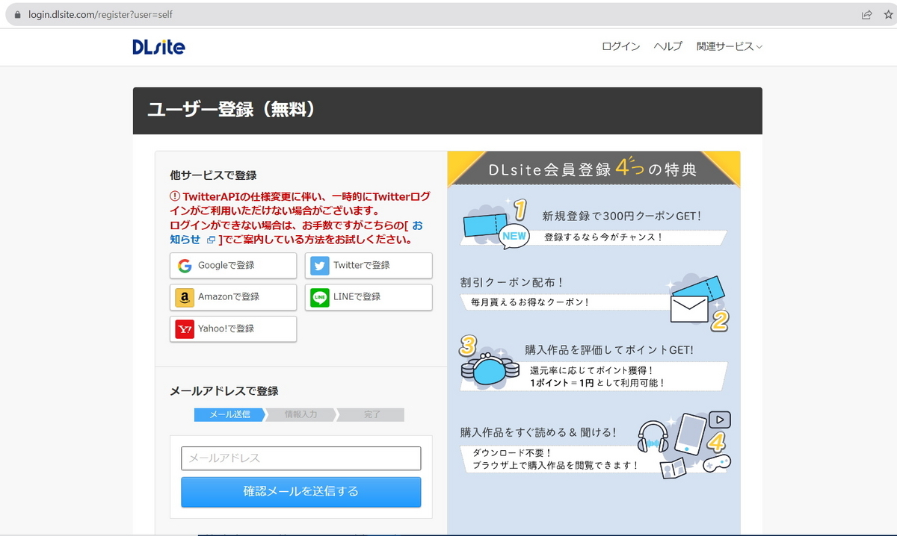Click the browser address bar URL
Image resolution: width=897 pixels, height=536 pixels.
[101, 14]
